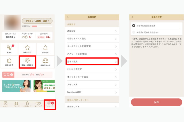Open 足あと設定 row
The image size is (184, 122).
pyautogui.click(x=92, y=61)
